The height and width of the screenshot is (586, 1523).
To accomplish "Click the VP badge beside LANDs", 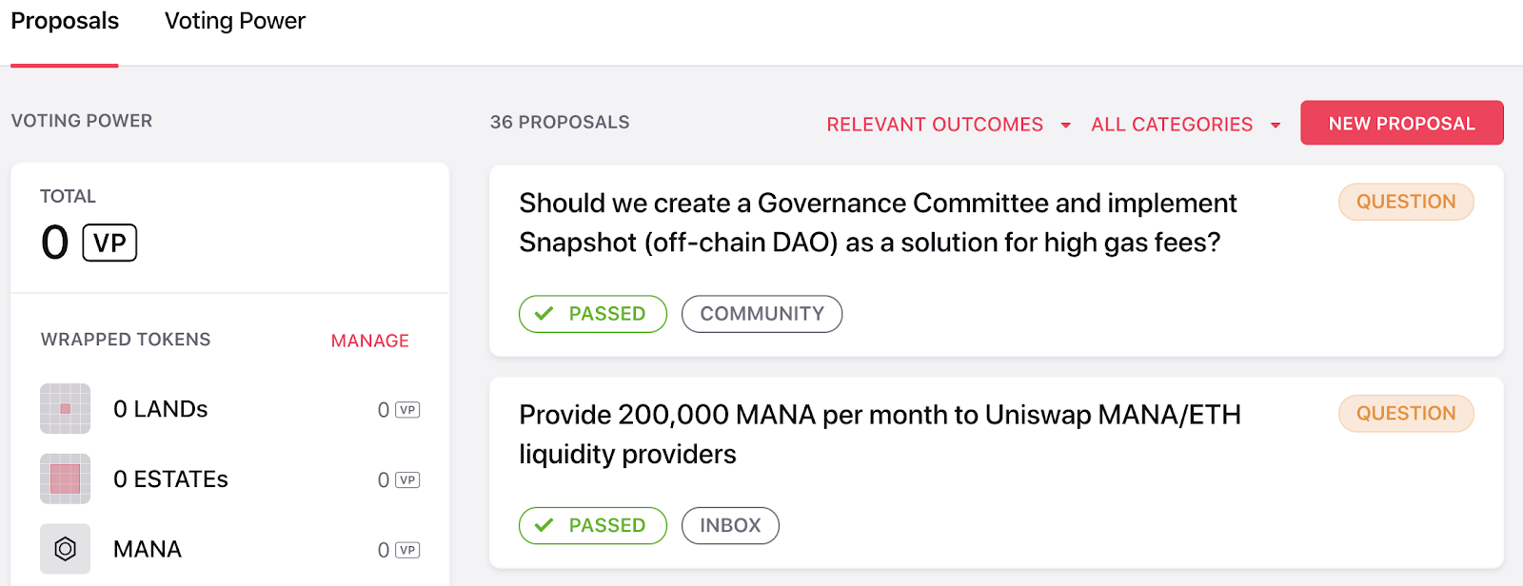I will [407, 410].
